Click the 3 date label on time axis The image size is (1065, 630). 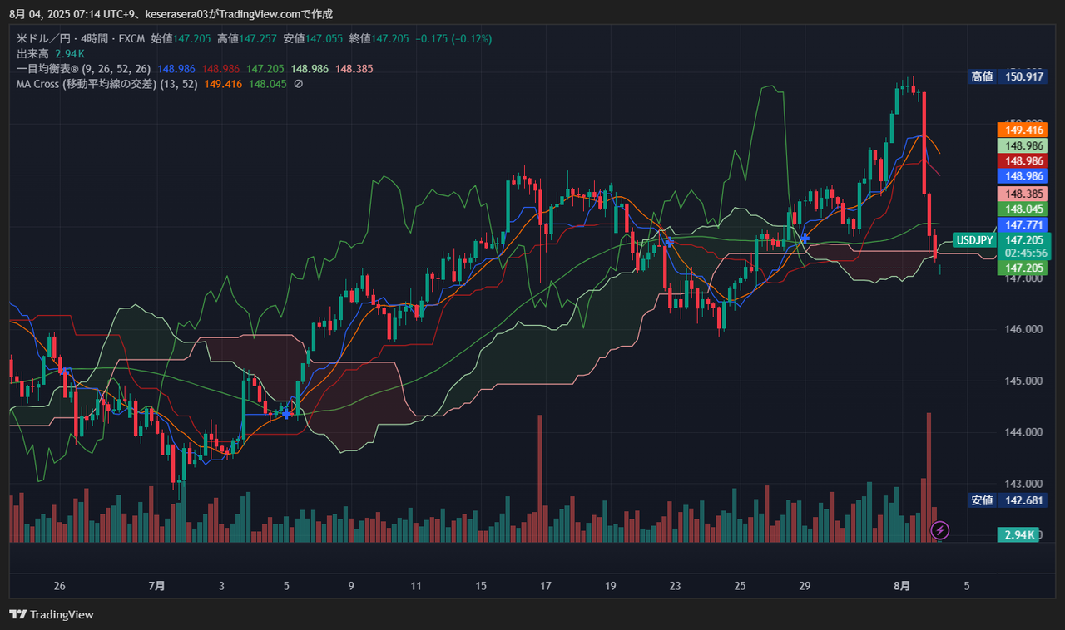point(221,586)
